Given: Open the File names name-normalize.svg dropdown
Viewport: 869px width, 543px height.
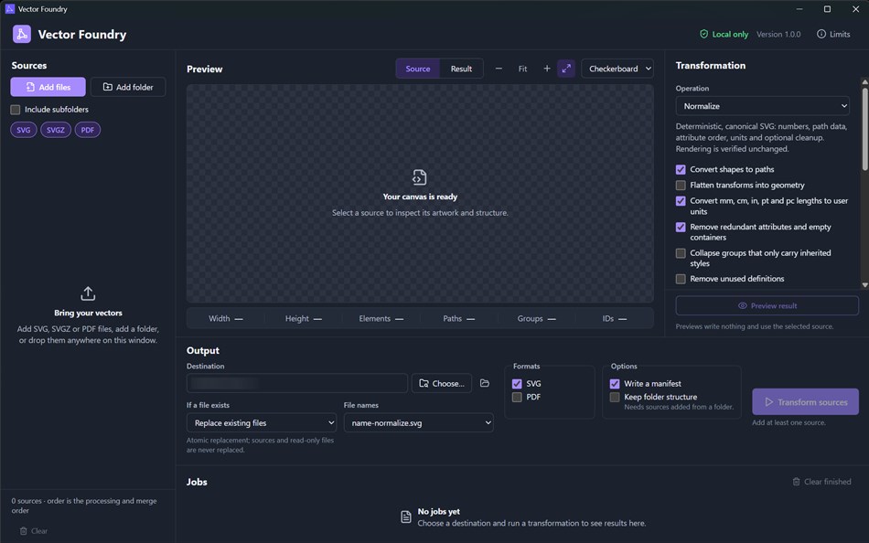Looking at the screenshot, I should click(418, 422).
